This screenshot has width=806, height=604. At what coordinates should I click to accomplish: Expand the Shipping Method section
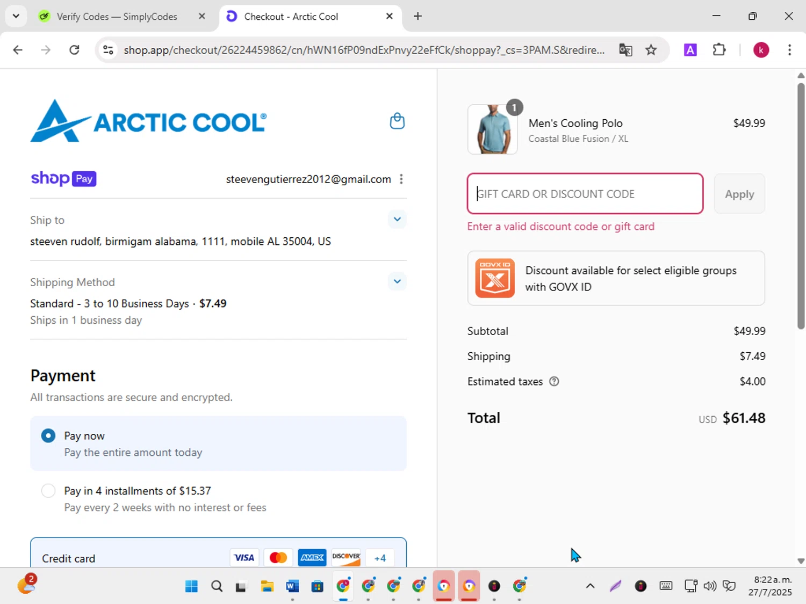397,281
